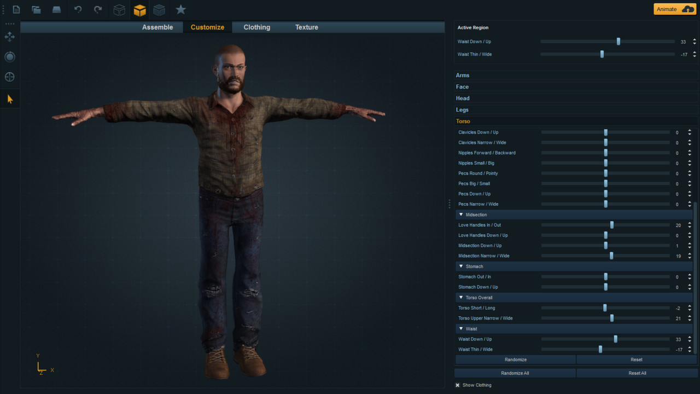This screenshot has width=700, height=394.
Task: Switch to the Clothing tab
Action: (256, 27)
